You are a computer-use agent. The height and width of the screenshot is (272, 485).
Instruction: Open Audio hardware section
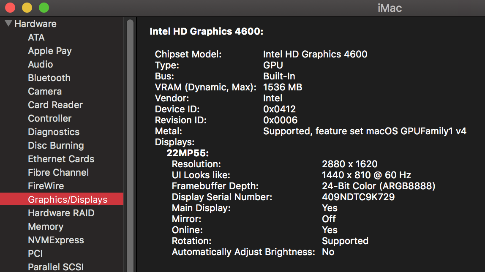click(40, 64)
